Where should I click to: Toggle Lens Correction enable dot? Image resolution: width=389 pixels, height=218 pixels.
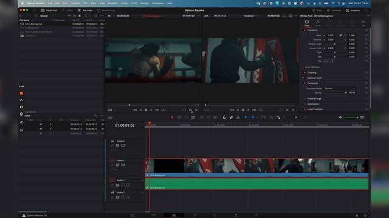point(305,109)
